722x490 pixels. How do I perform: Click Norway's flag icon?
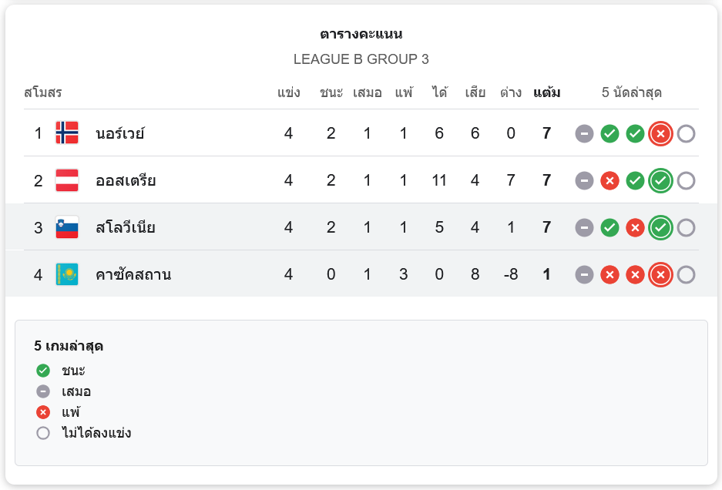[67, 133]
